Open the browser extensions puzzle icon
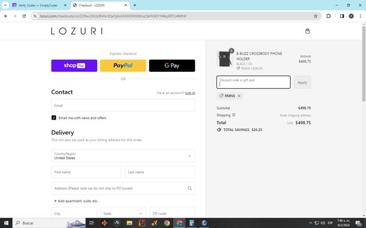 pos(328,16)
